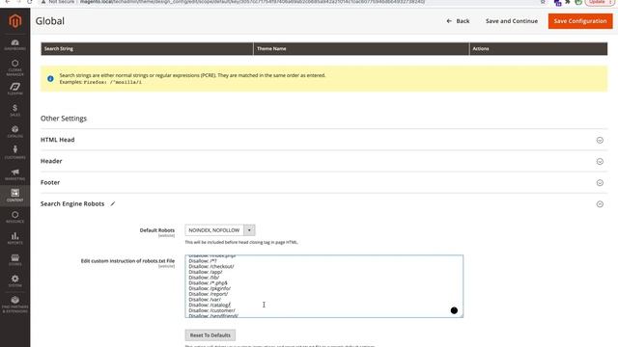Click the Default Robots field label
The height and width of the screenshot is (347, 618).
156,230
